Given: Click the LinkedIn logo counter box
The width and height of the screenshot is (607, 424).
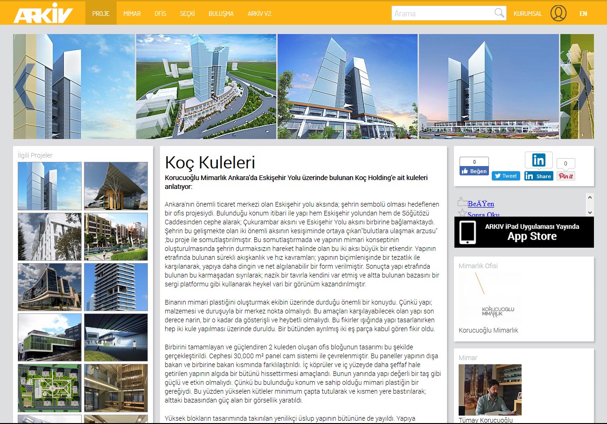Looking at the screenshot, I should point(538,160).
